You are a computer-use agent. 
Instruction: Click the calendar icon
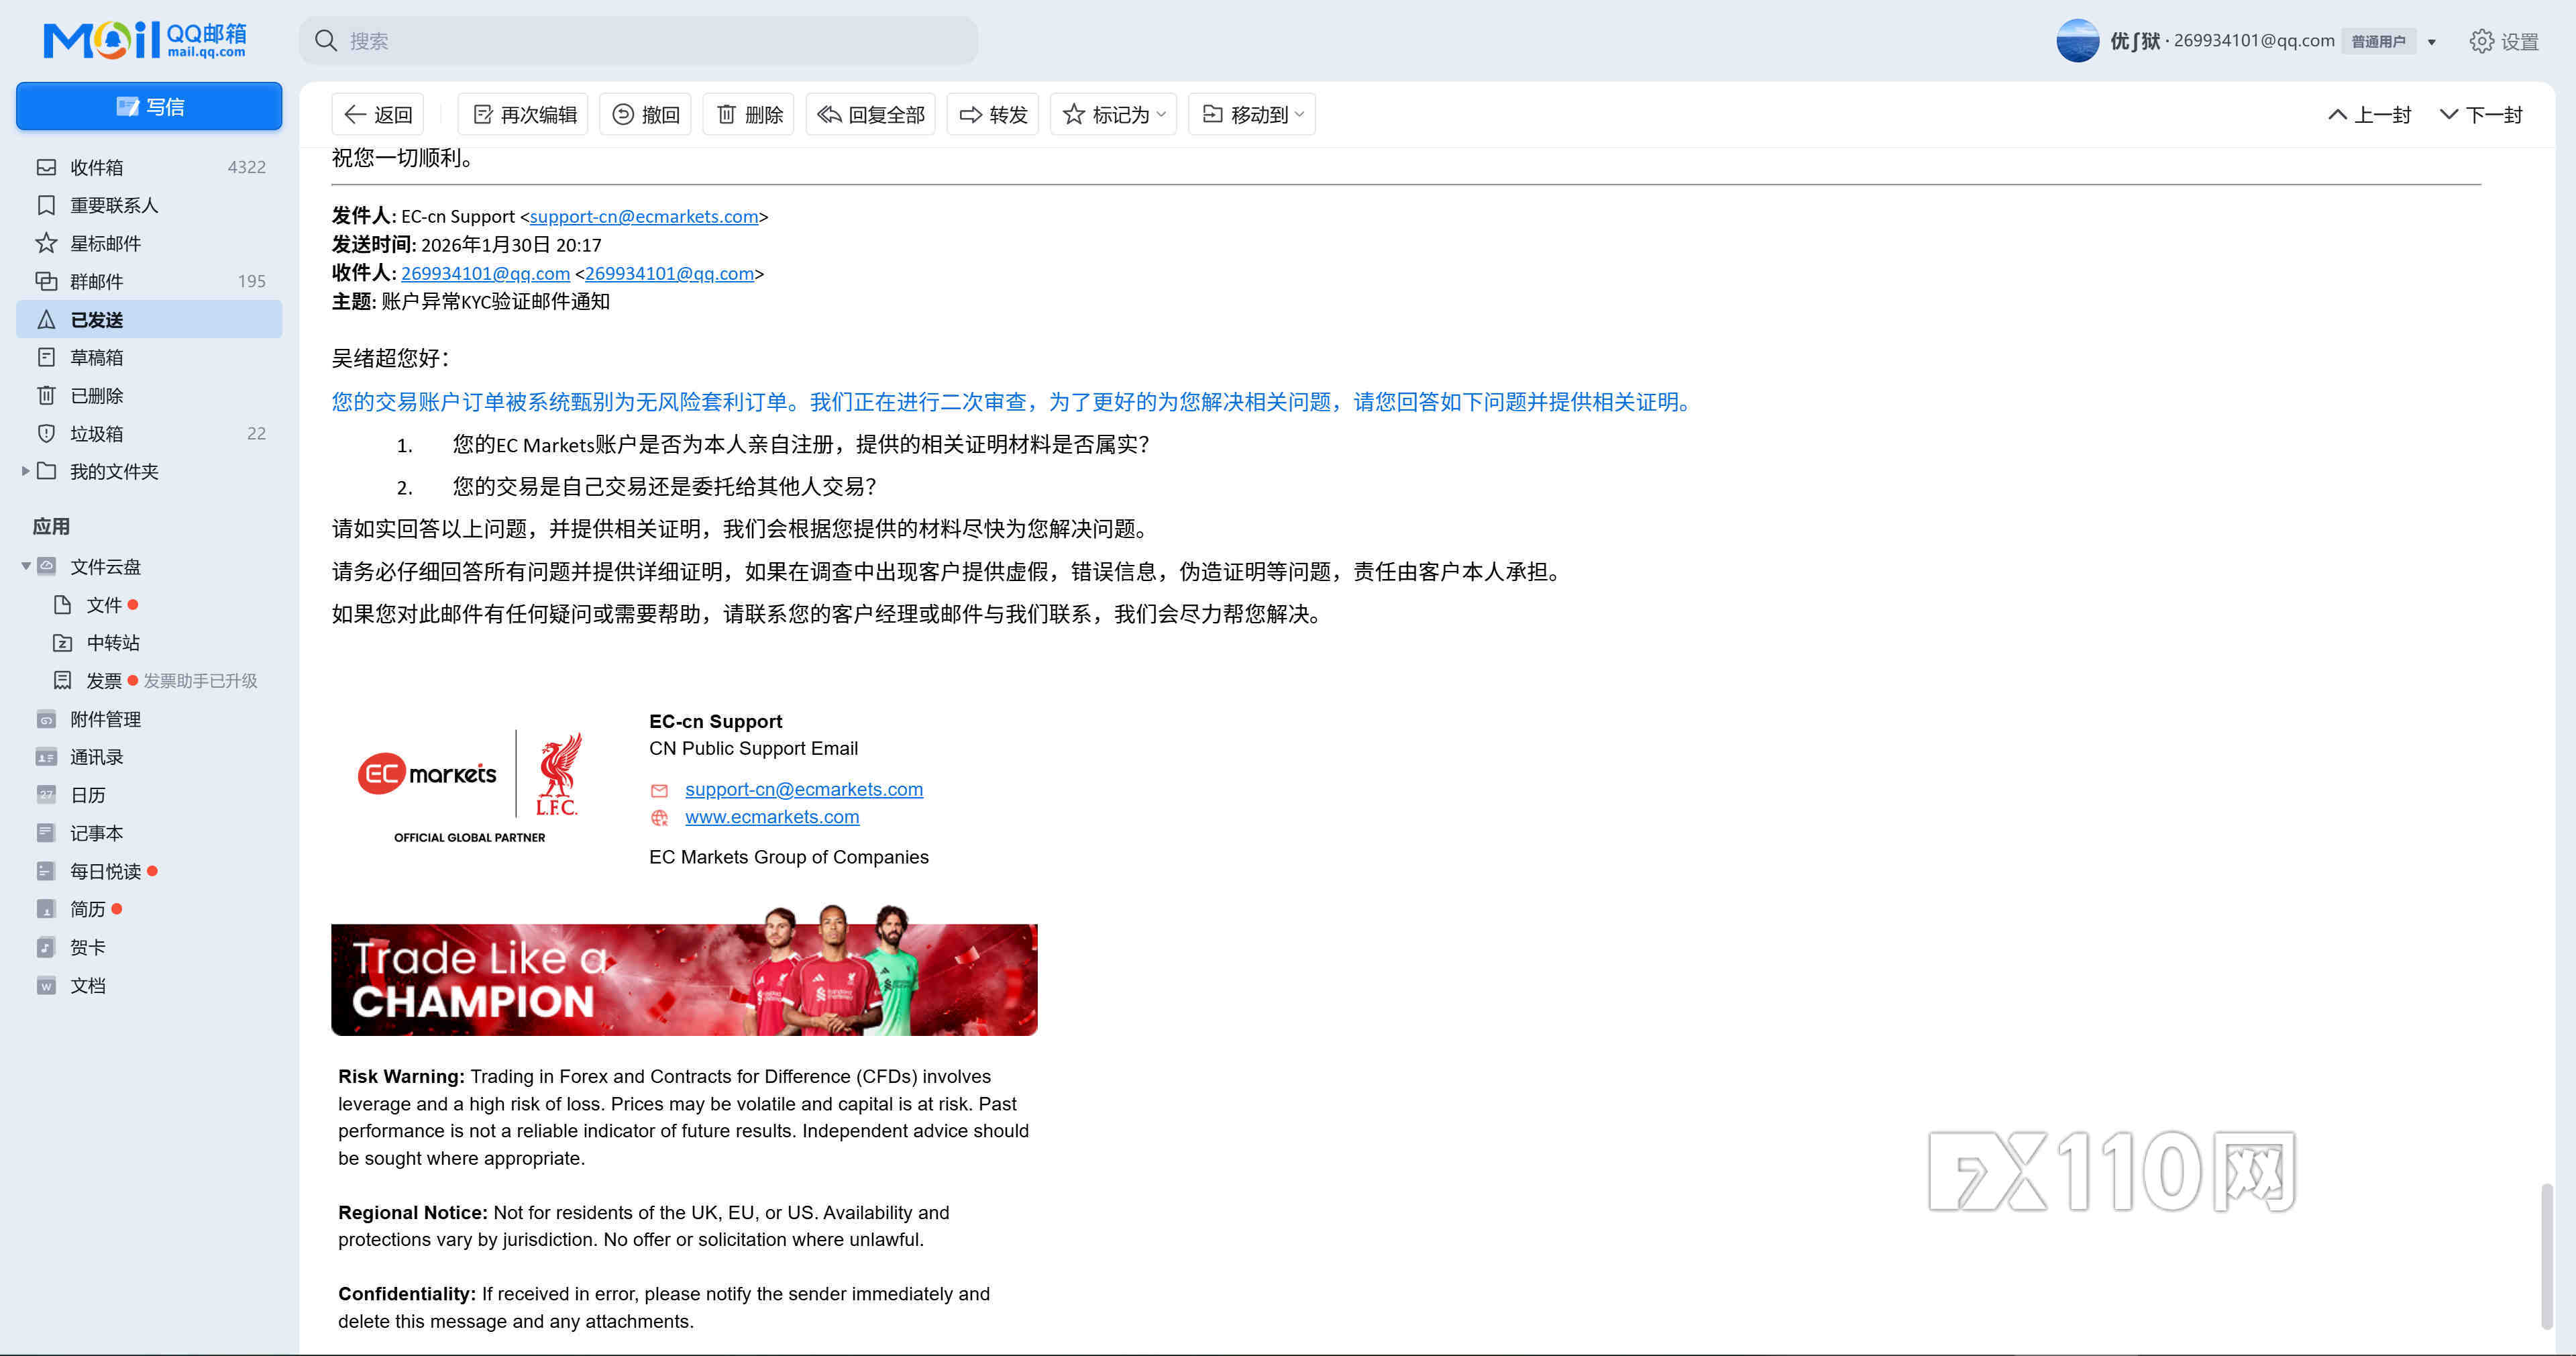coord(46,795)
